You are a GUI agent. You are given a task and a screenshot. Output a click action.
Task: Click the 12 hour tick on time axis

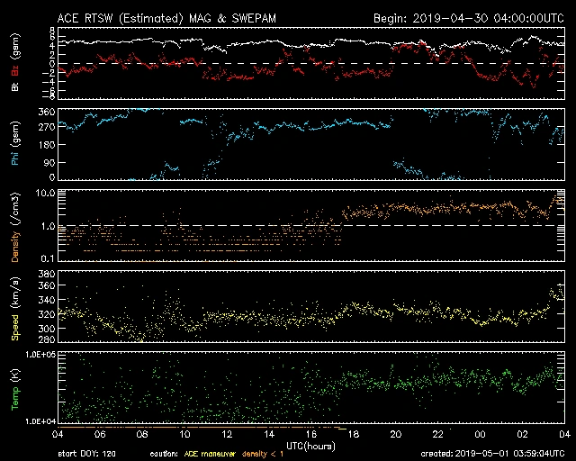click(227, 434)
